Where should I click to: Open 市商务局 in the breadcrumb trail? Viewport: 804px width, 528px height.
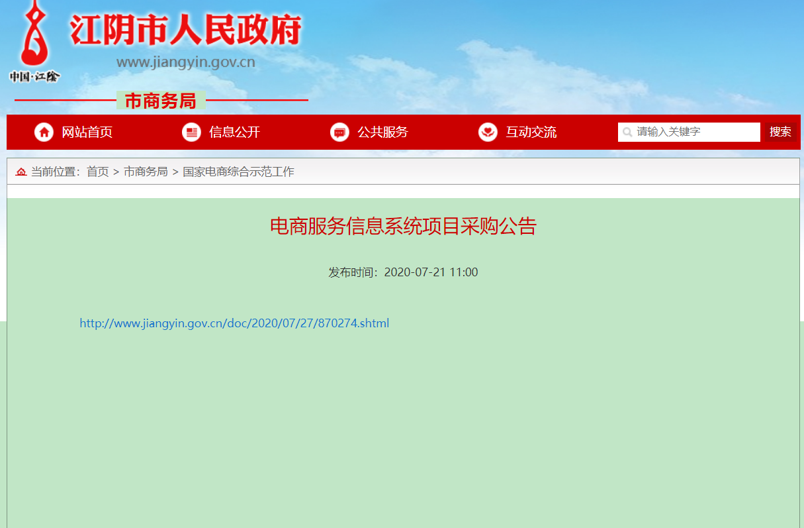tap(146, 172)
